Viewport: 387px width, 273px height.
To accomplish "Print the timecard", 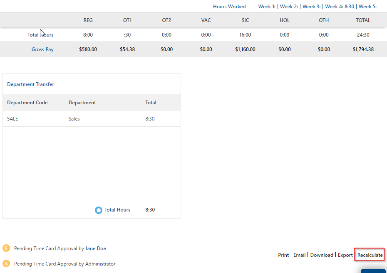I will 283,255.
